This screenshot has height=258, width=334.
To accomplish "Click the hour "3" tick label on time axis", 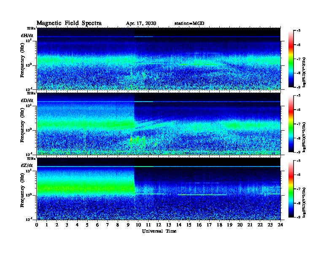I will 67,225.
